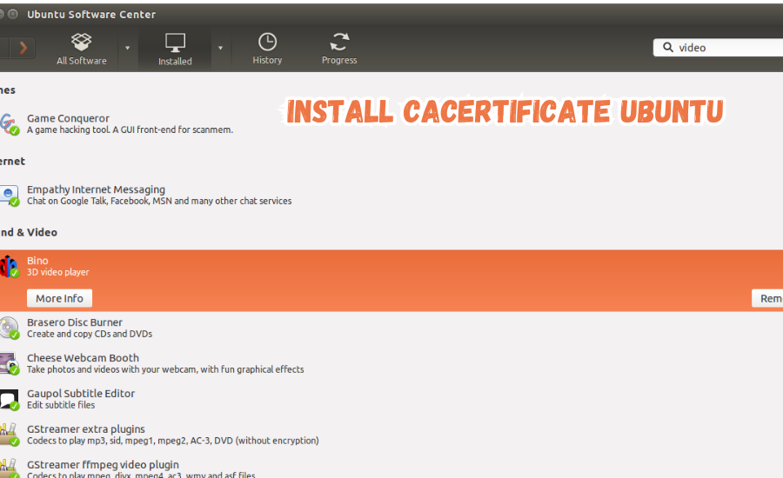Click the Sound & Video category header

(29, 233)
